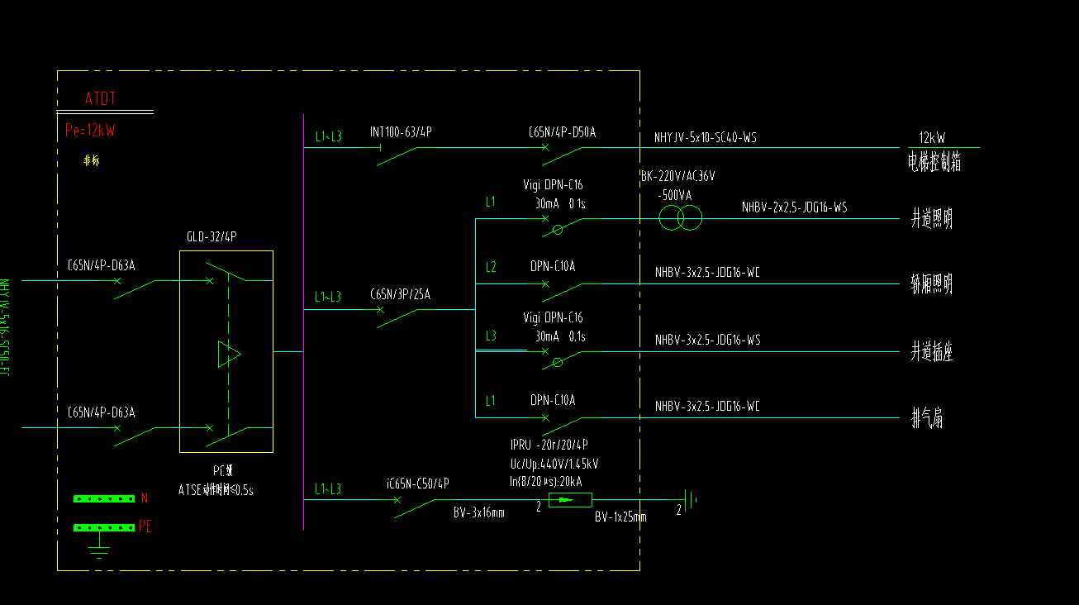Click the green L2 phase label
Viewport: 1079px width, 605px height.
point(491,267)
